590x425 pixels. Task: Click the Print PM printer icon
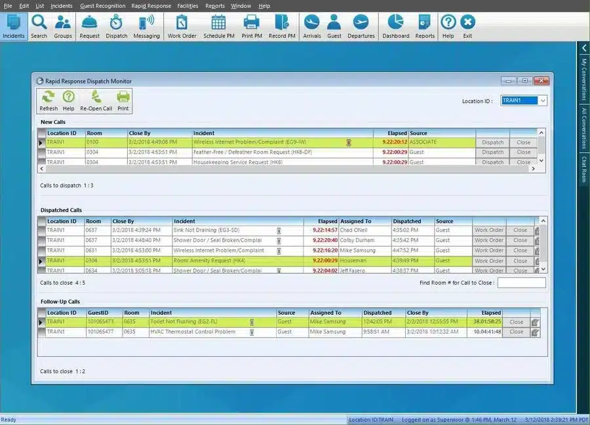click(251, 26)
